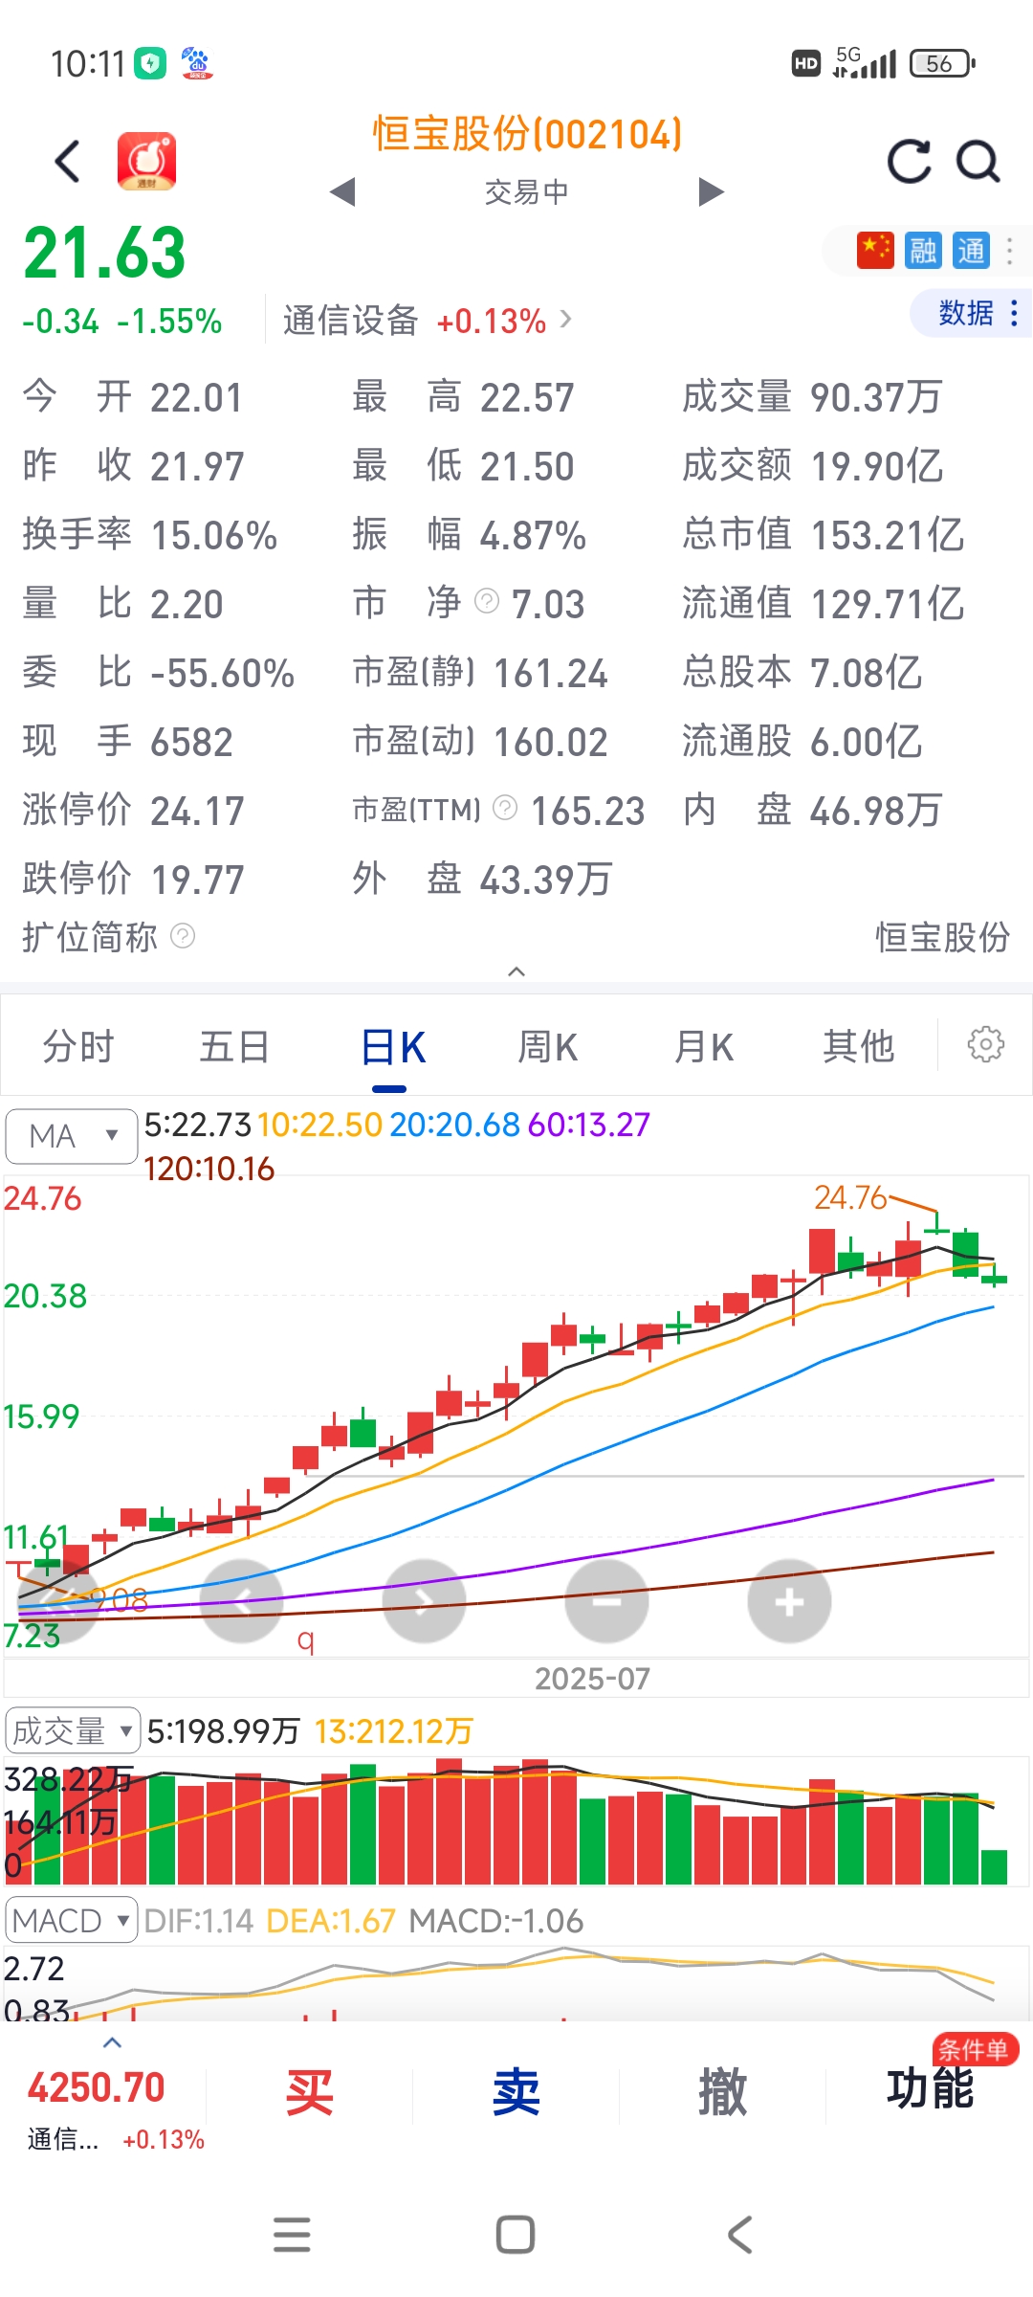Tap the 撤 cancel order button
This screenshot has height=2297, width=1033.
pyautogui.click(x=723, y=2092)
